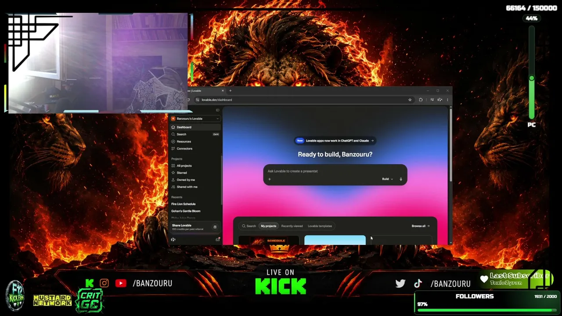Go to Resources in the sidebar
562x316 pixels.
[x=195, y=141]
